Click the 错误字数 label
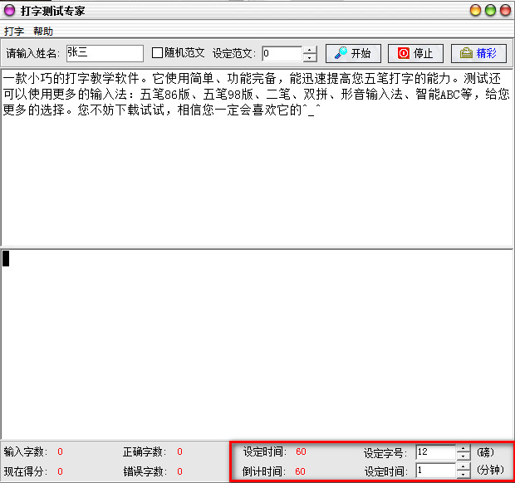 [x=145, y=471]
